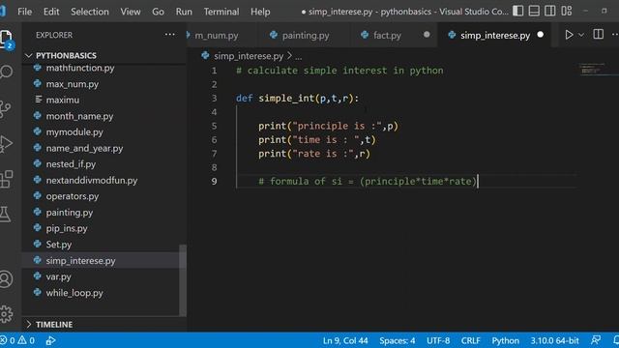Open the Extensions view

pyautogui.click(x=7, y=179)
